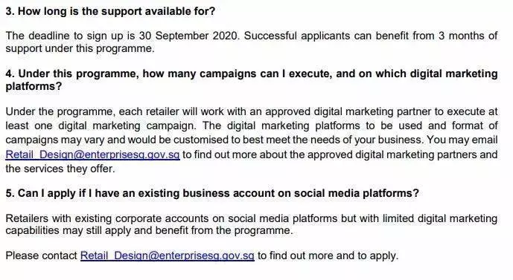Click the words 'Please contact'
The image size is (513, 280).
tap(41, 255)
